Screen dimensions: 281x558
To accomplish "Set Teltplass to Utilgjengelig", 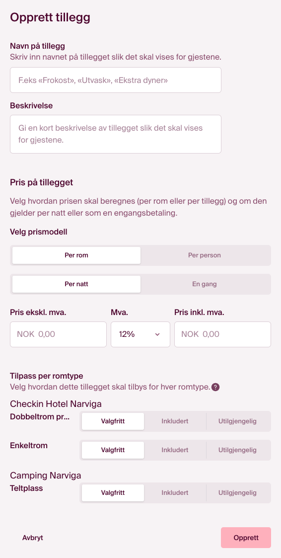I will [237, 493].
